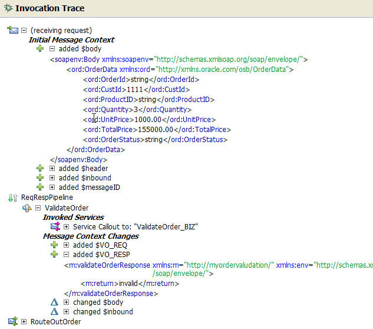373x329 pixels.
Task: Expand the changed $body node
Action: click(x=67, y=302)
